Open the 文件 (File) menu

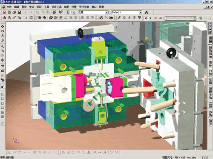(9, 7)
